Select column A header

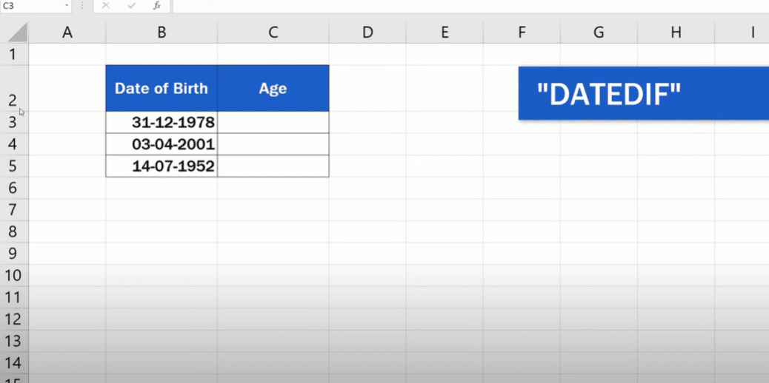click(67, 33)
